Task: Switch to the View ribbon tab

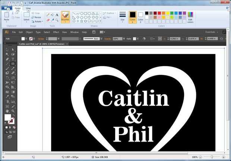Action: coord(28,8)
